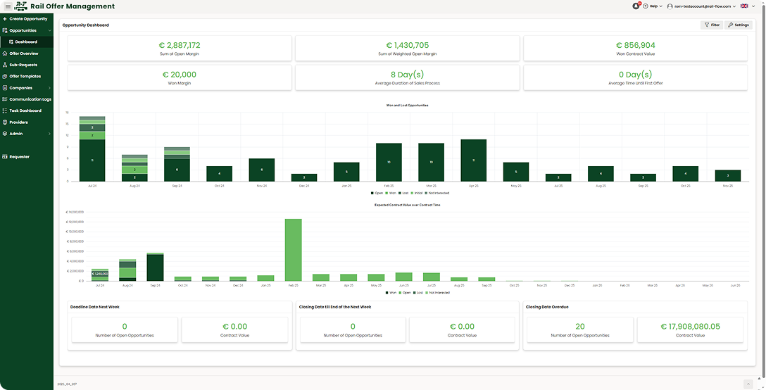Click the Rail Offer Management train logo
The image size is (766, 390).
(21, 6)
